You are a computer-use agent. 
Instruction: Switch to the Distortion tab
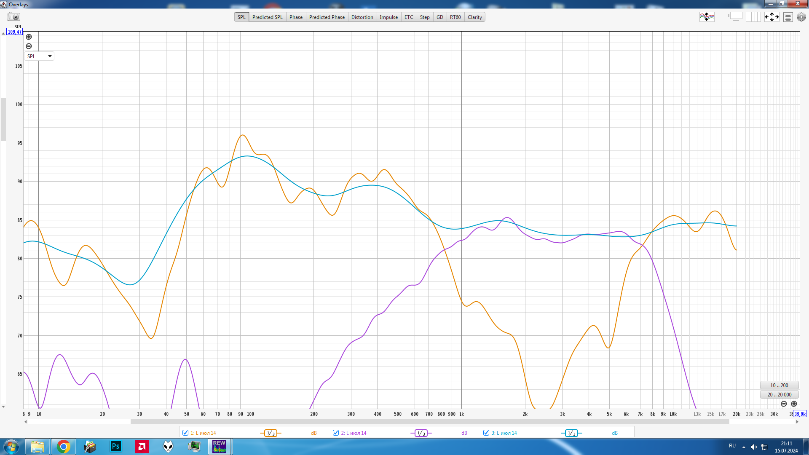pyautogui.click(x=362, y=17)
